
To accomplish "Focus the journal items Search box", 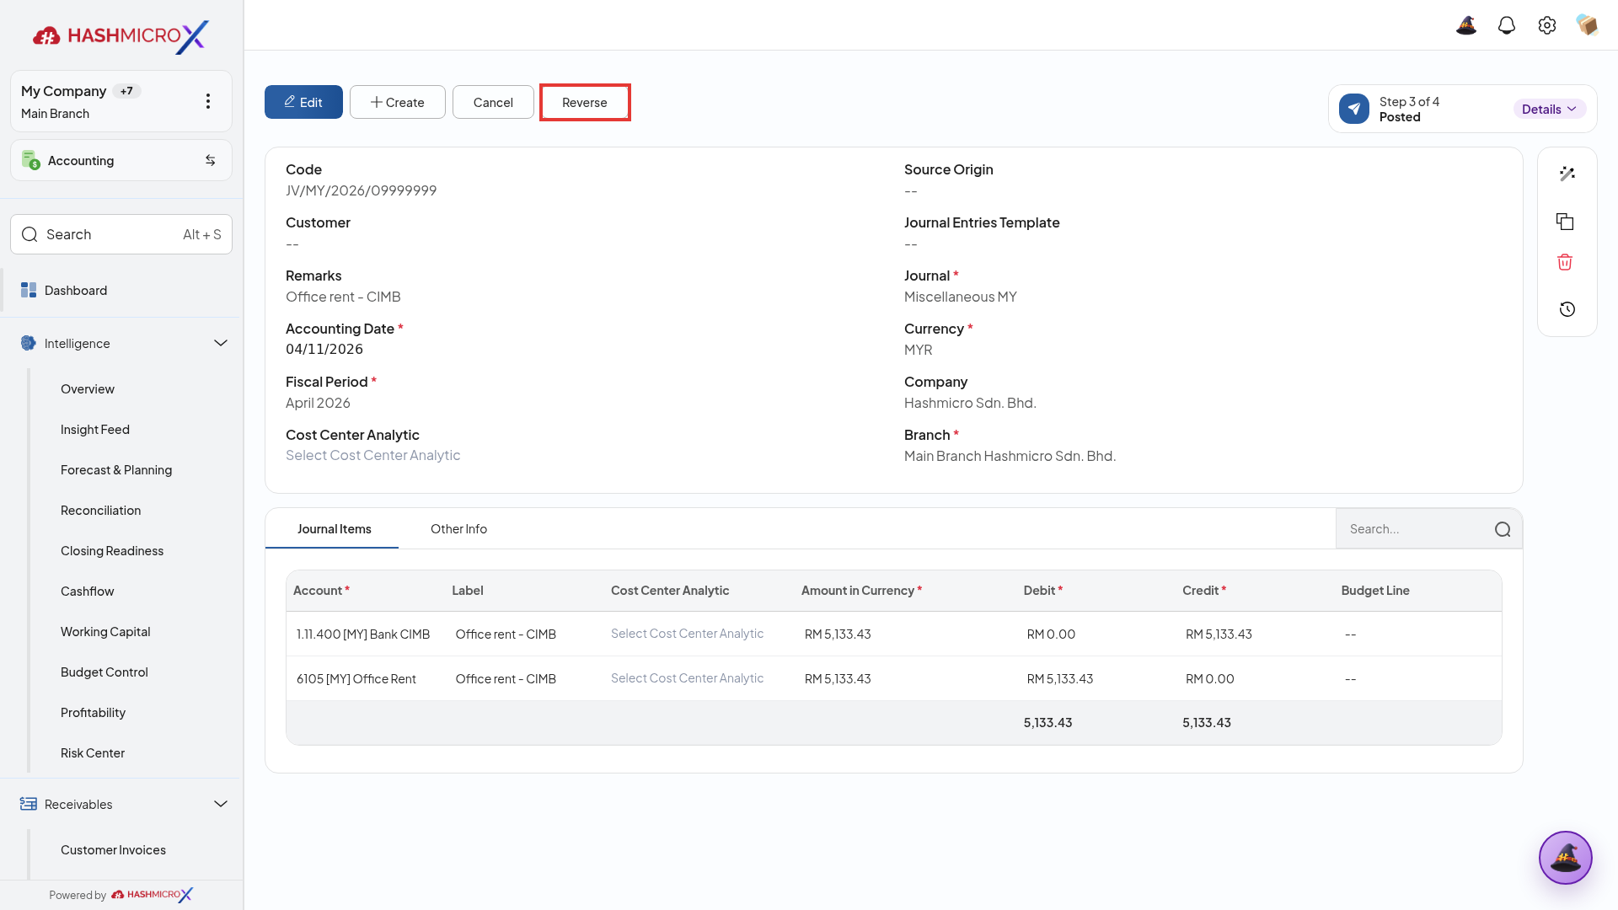I will [x=1429, y=529].
